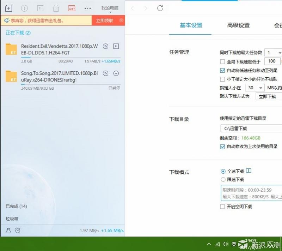Click the browser forward arrow
Screen dimensions: 282x251
(146, 8)
